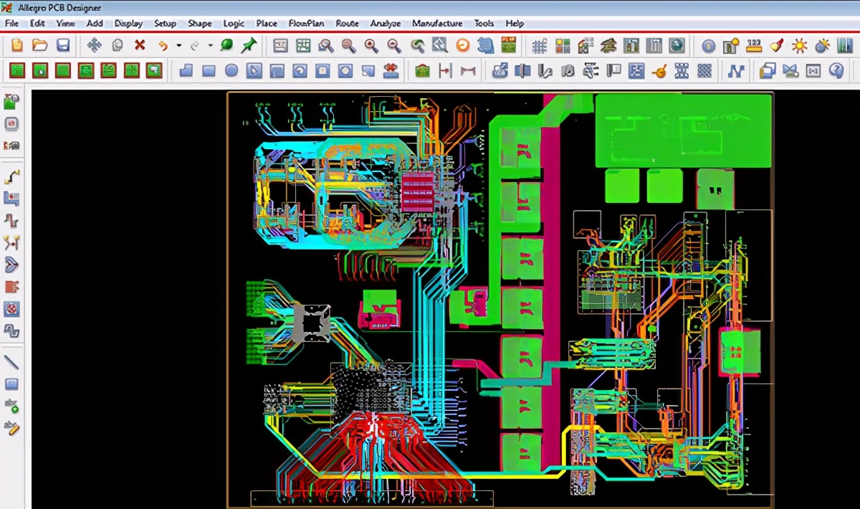The width and height of the screenshot is (860, 509).
Task: Click the last green framed square icon
Action: (x=154, y=70)
